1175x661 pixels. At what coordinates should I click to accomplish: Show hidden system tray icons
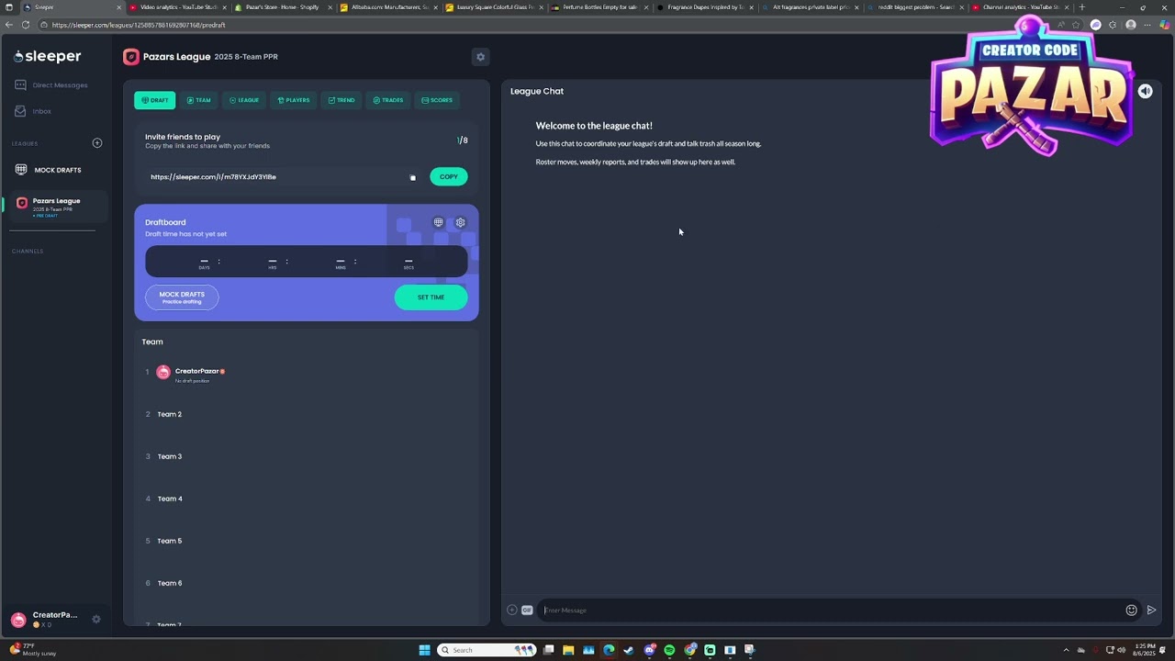pyautogui.click(x=1066, y=650)
